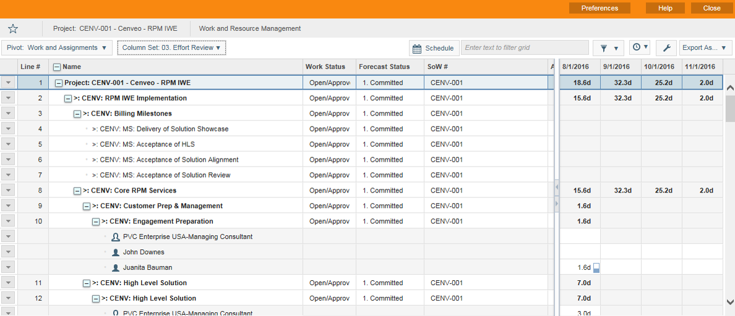The image size is (735, 316).
Task: Click Project: CENV-001 - Cenveo - RPM IWE header label
Action: 115,28
